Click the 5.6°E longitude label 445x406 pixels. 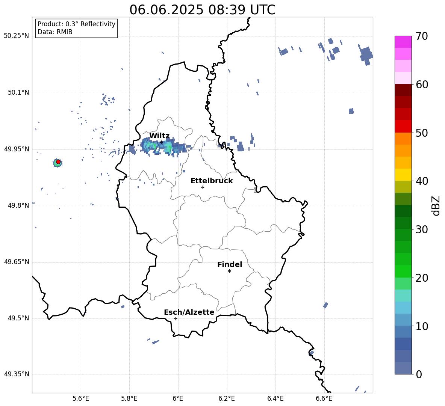tap(81, 398)
